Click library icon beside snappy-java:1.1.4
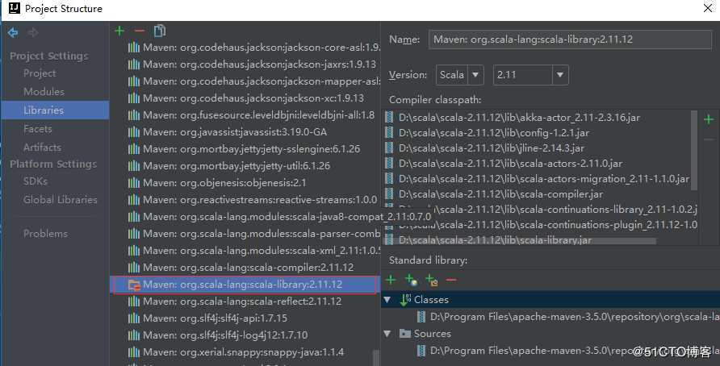Viewport: 720px width, 366px height. tap(134, 352)
